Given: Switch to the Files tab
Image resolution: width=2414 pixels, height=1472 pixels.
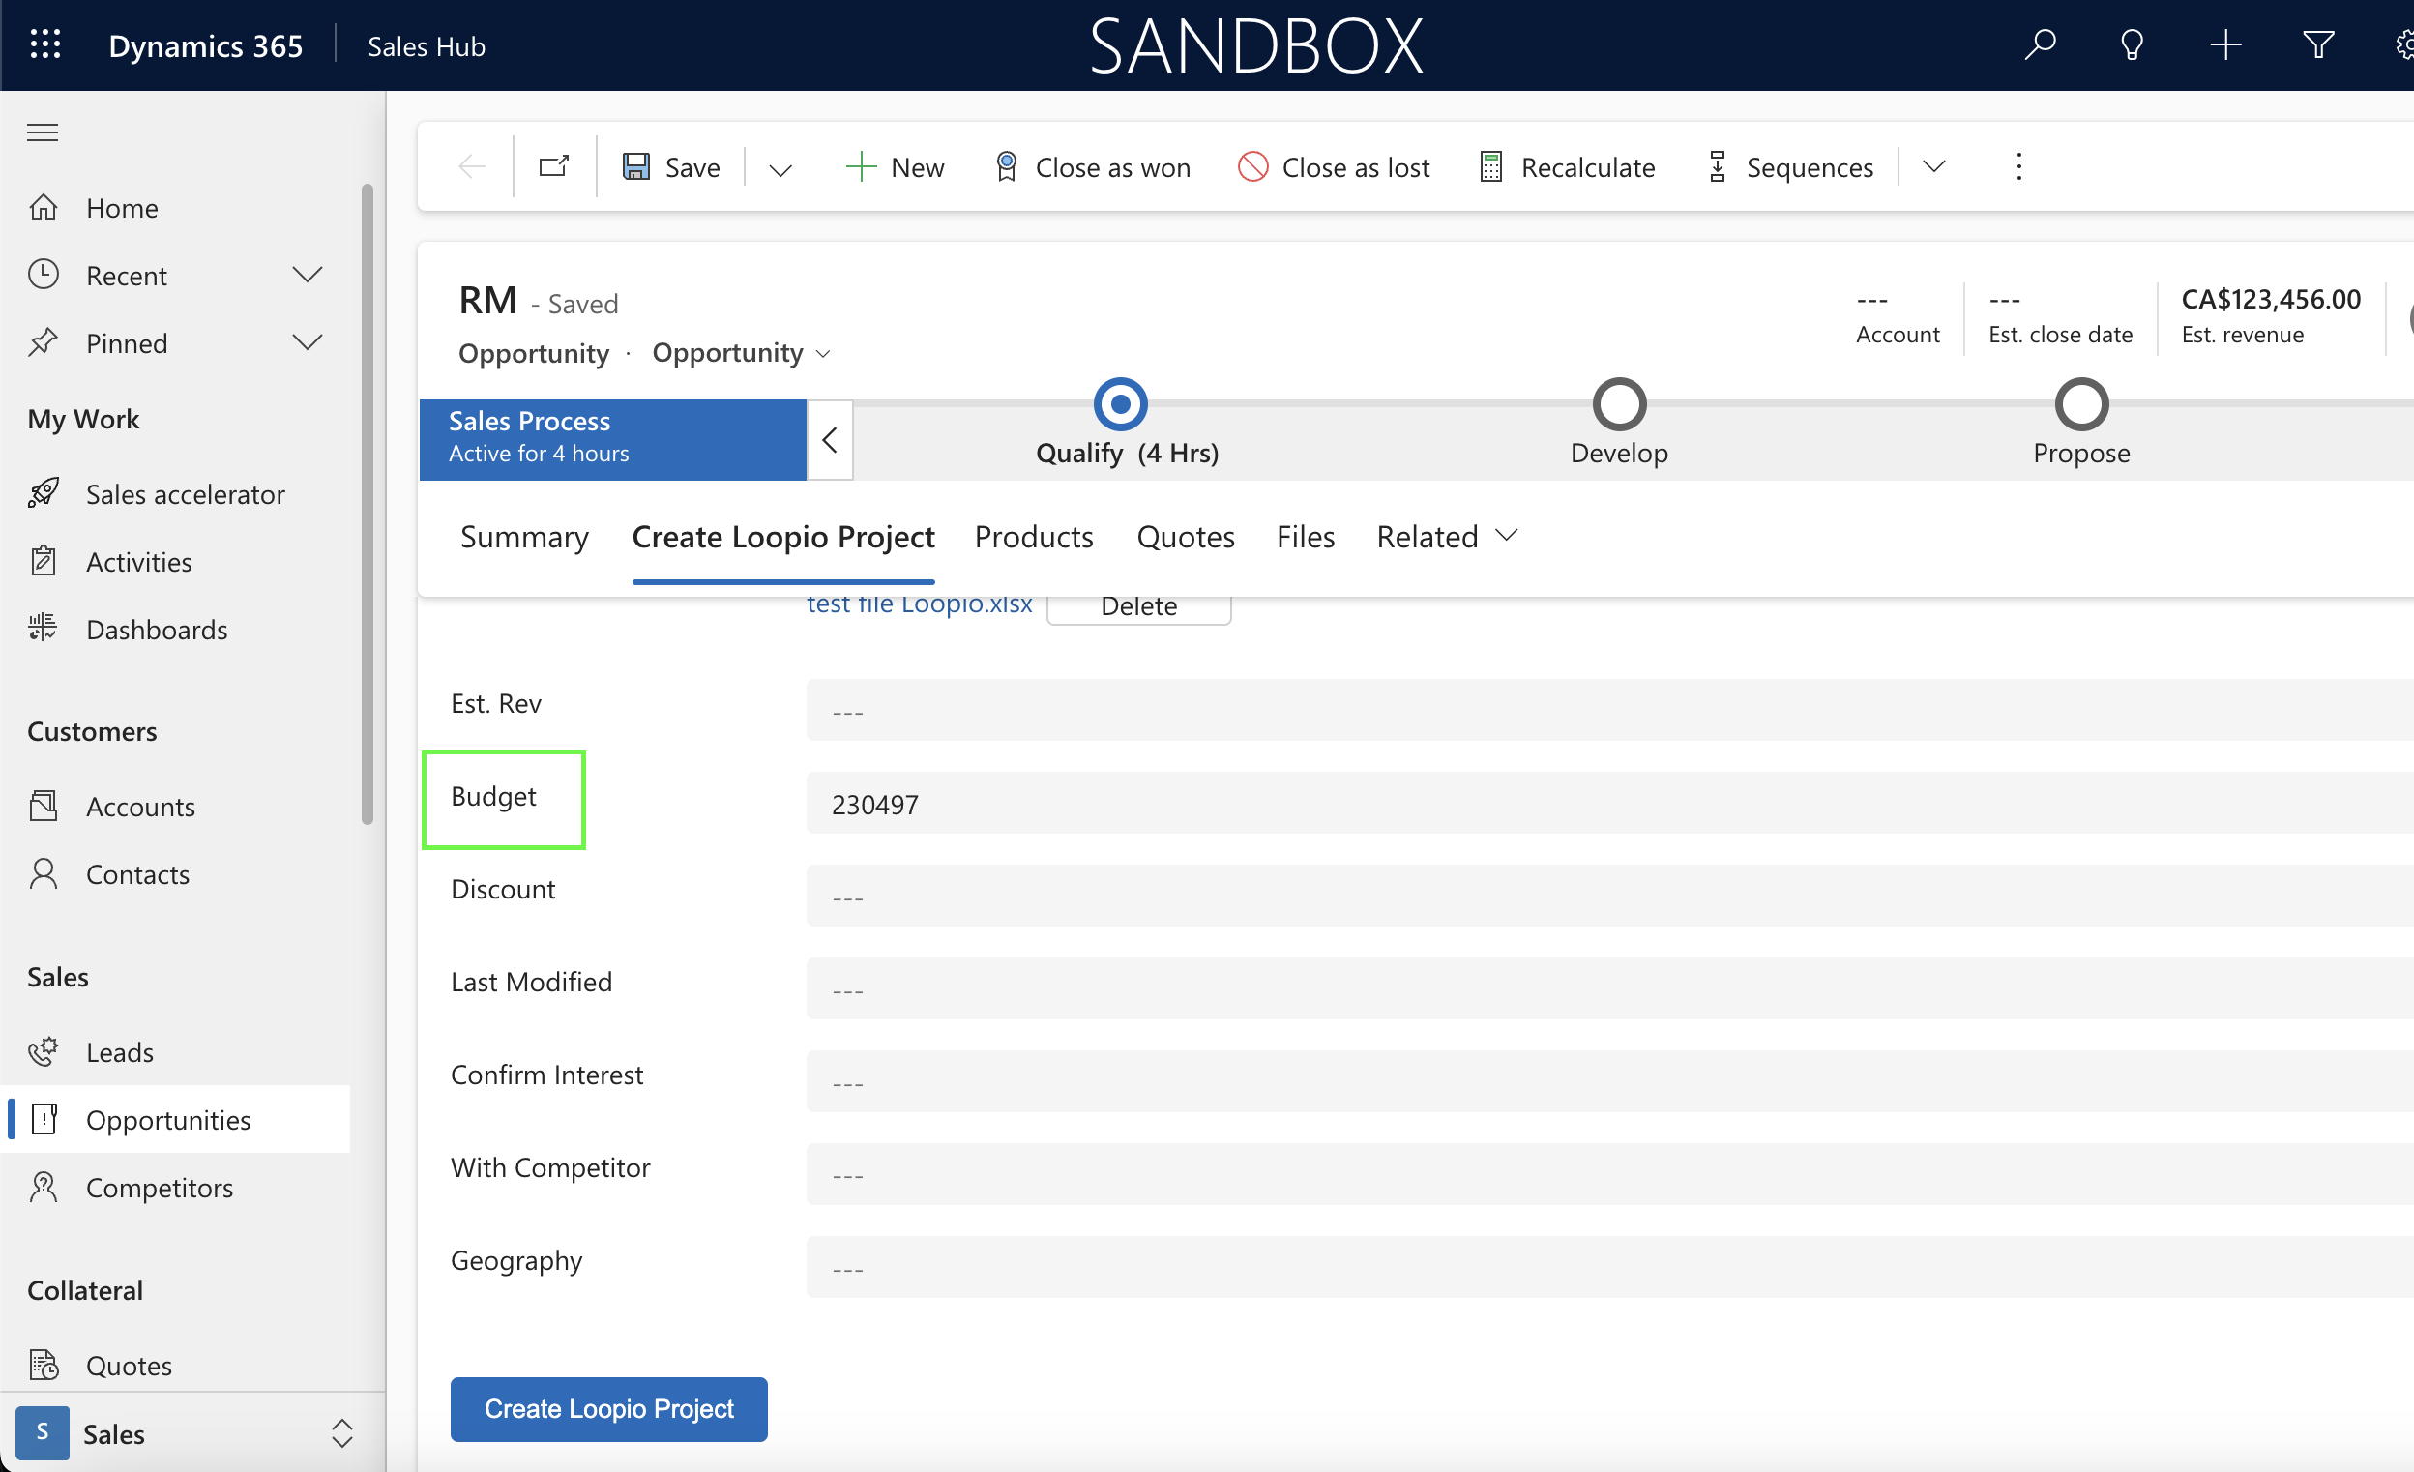Looking at the screenshot, I should point(1305,537).
